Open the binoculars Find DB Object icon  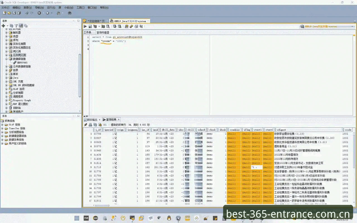tap(70, 13)
